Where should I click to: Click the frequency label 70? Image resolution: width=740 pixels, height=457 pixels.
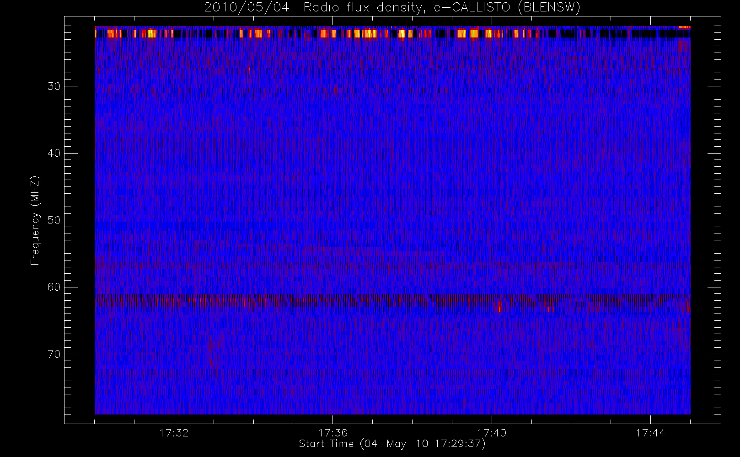click(54, 354)
